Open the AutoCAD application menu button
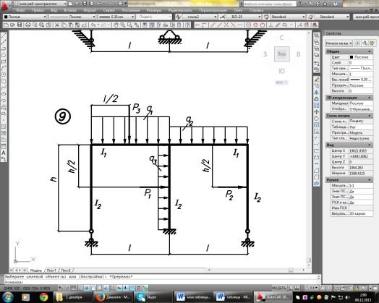The height and width of the screenshot is (303, 379). [5, 5]
